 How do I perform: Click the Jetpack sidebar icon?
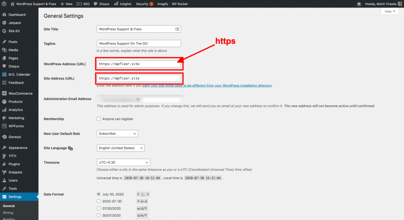4,23
